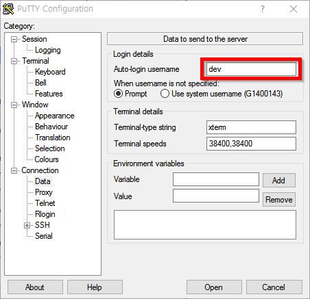Viewport: 310px width, 299px height.
Task: Open the Keyboard settings page
Action: click(x=50, y=72)
